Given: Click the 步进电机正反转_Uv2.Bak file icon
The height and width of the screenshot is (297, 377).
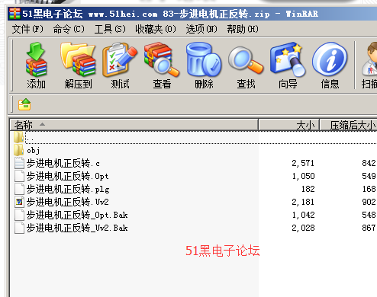Looking at the screenshot, I should point(19,228).
